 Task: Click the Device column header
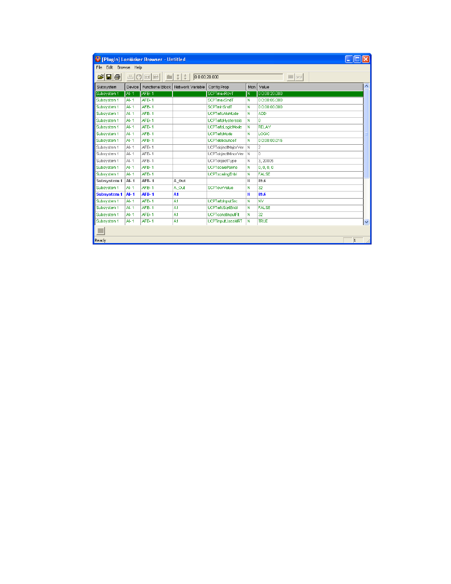(133, 87)
